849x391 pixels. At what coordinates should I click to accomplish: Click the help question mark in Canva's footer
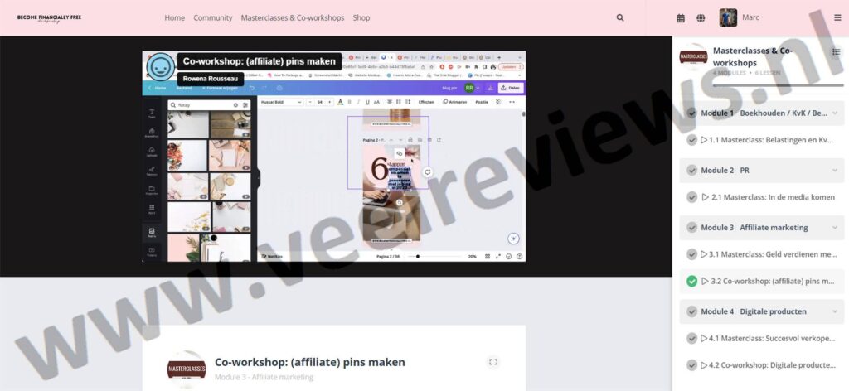click(x=519, y=256)
